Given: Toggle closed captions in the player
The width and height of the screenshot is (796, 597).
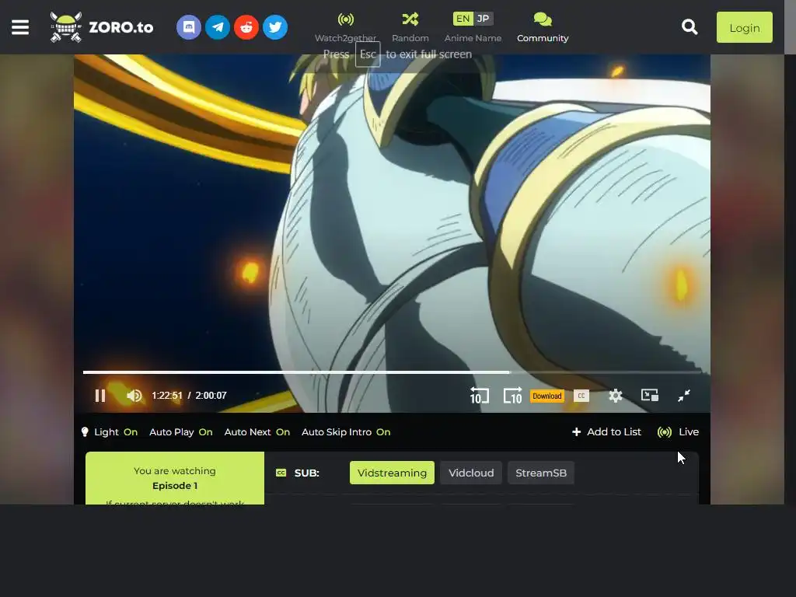Looking at the screenshot, I should [x=581, y=396].
